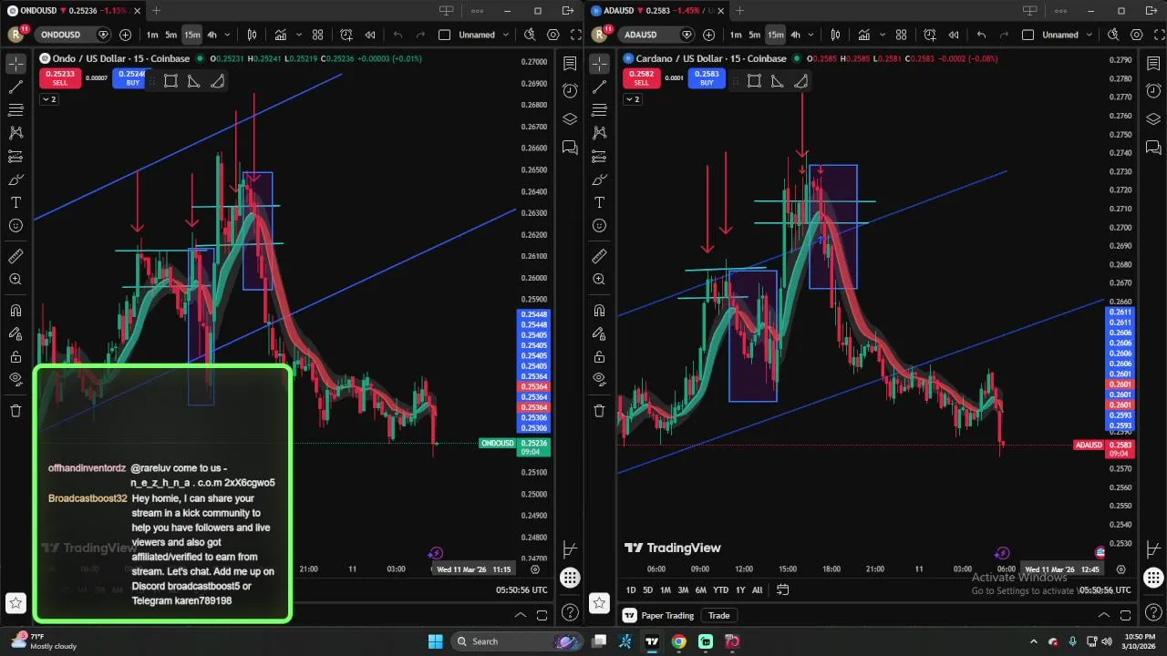Toggle lock all drawings in ONDOUSD window
Screen dimensions: 1167x656
(x=15, y=356)
